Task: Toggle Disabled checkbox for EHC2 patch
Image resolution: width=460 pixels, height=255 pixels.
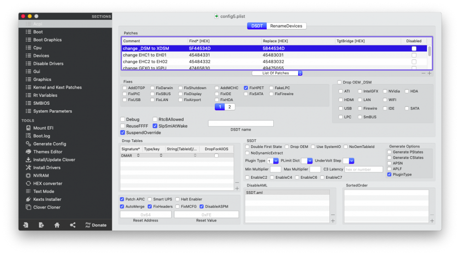Action: click(x=414, y=62)
